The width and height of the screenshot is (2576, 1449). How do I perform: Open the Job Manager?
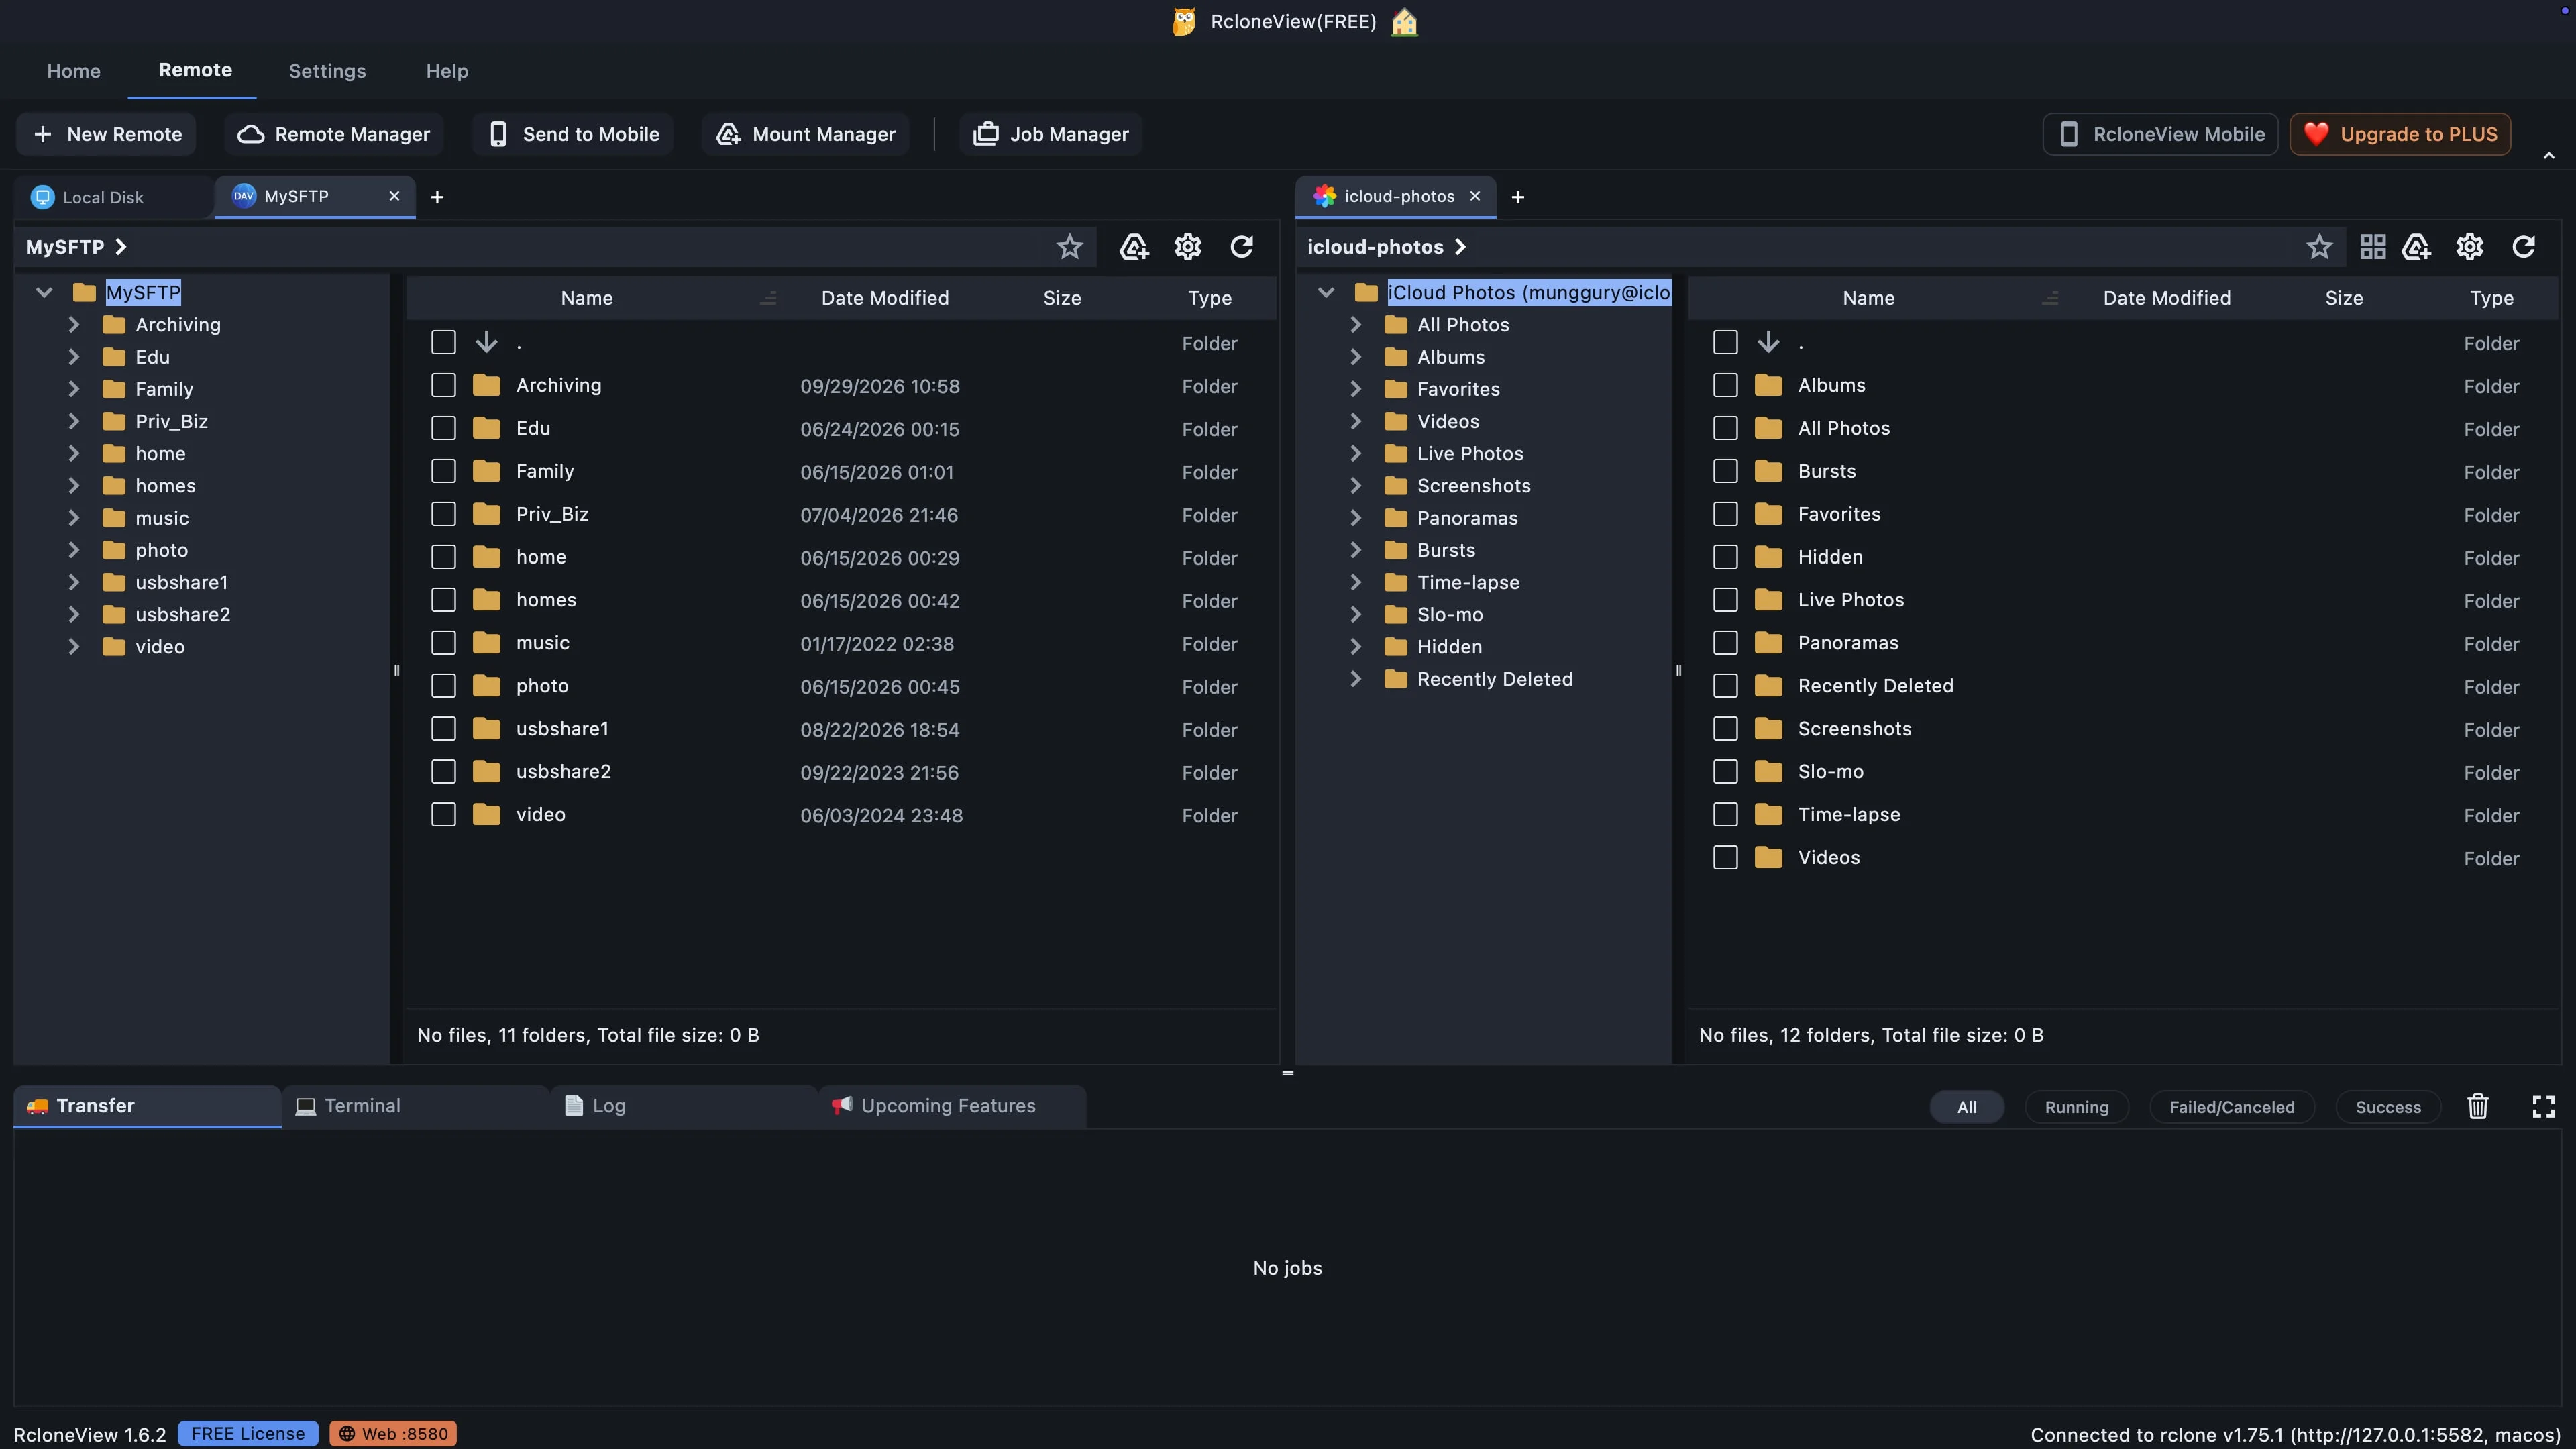[1050, 134]
